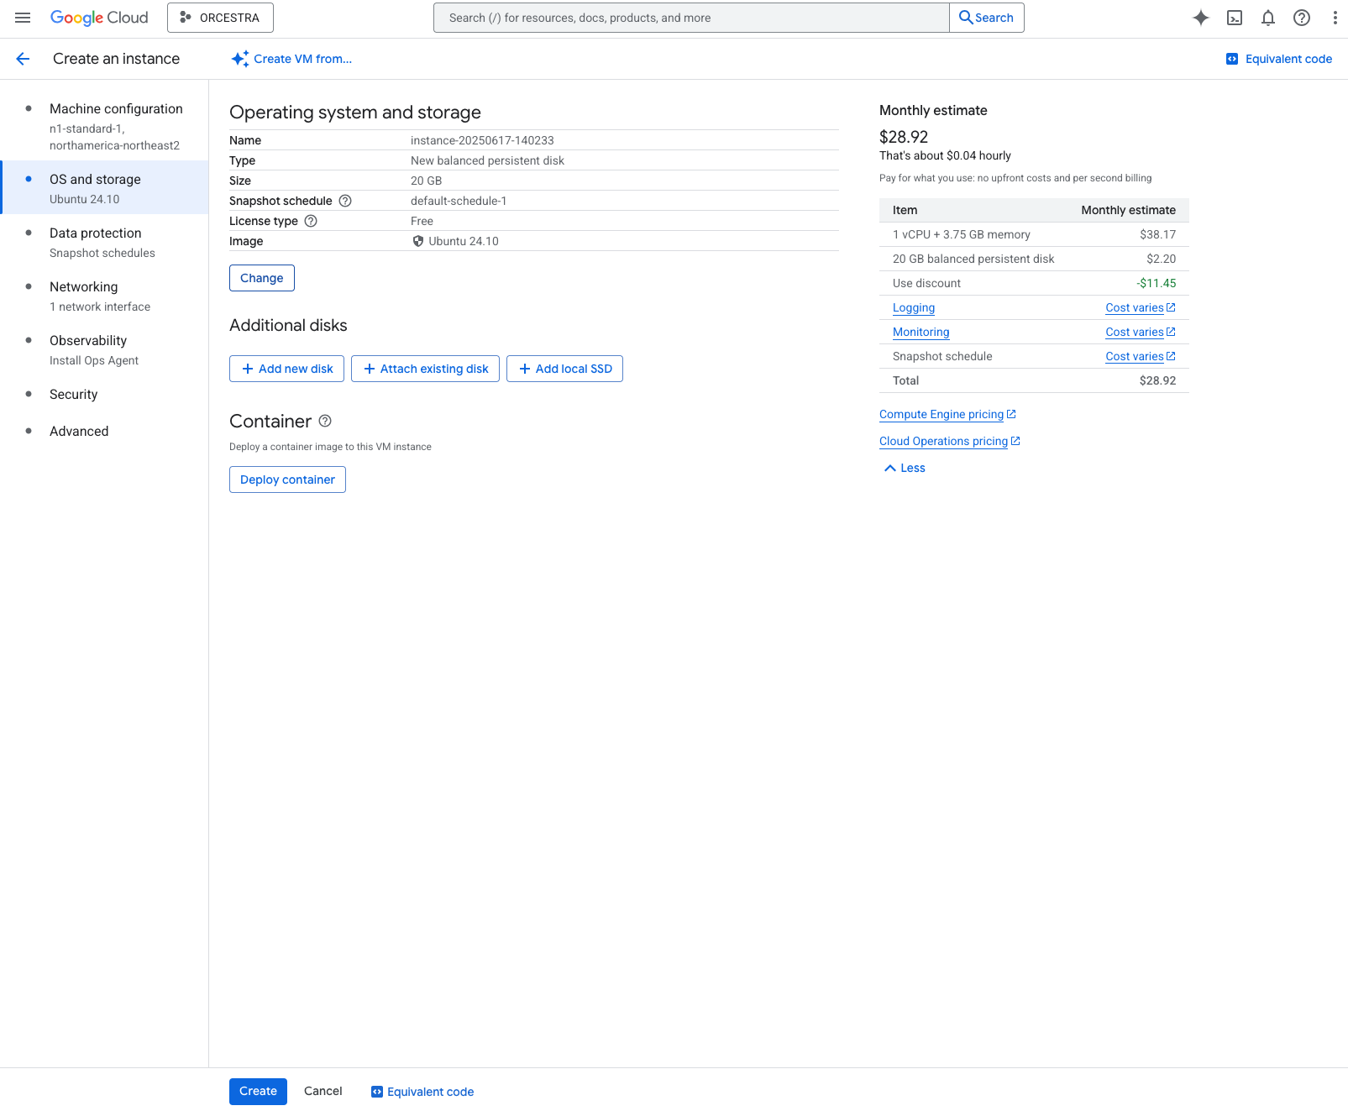This screenshot has width=1348, height=1111.
Task: Click the Gemini AI sparkle icon
Action: [1200, 18]
